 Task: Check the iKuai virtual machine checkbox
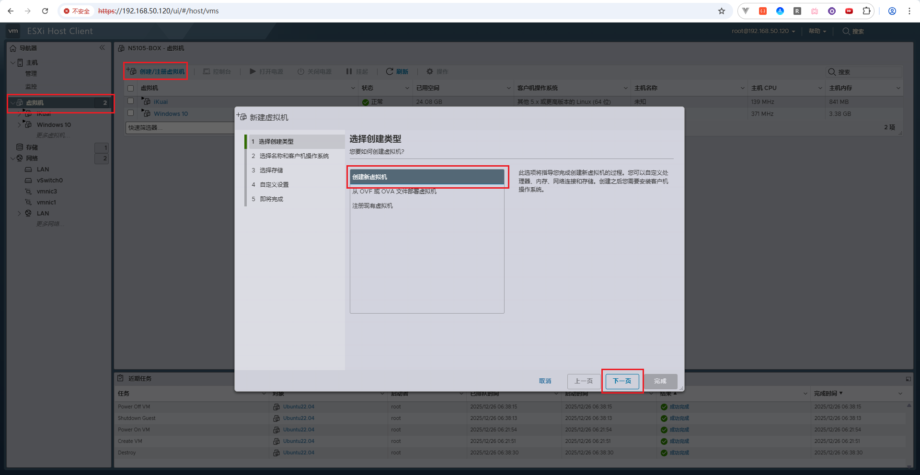[x=130, y=101]
